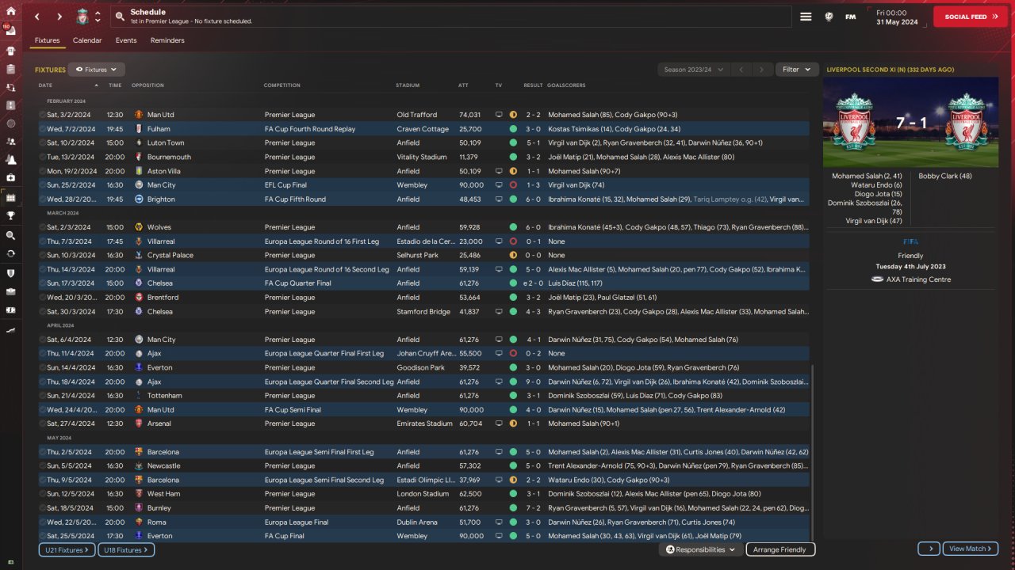Screen dimensions: 1015x570
Task: Select the Fixtures tab
Action: (x=47, y=40)
